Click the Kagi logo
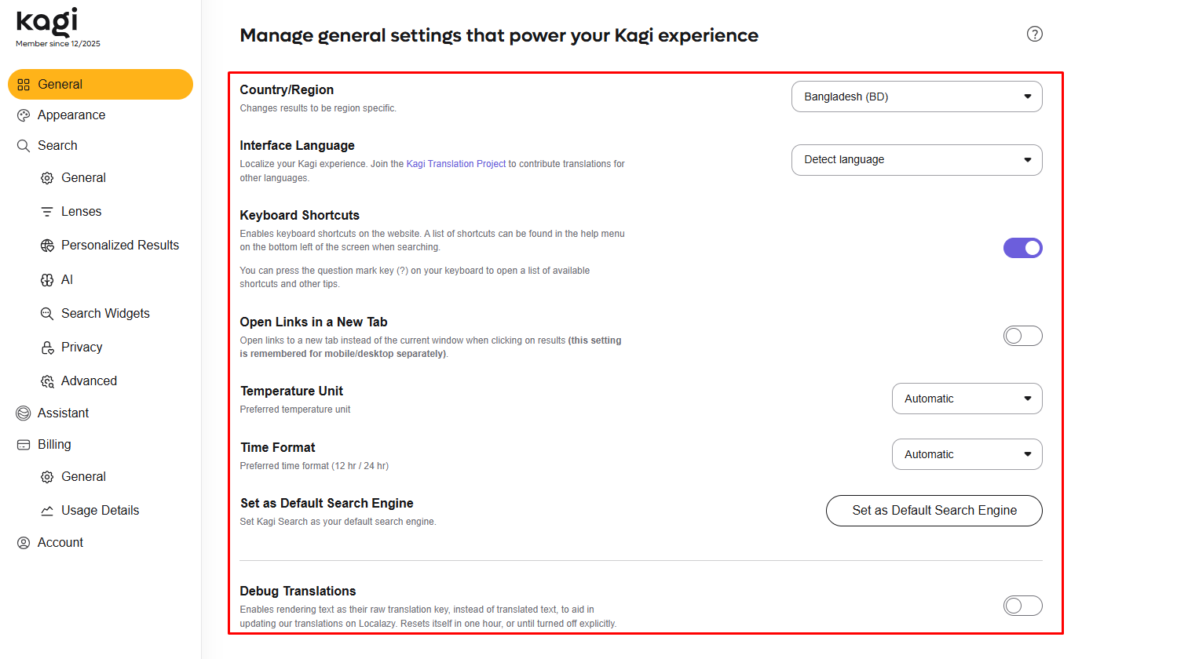 pos(47,22)
